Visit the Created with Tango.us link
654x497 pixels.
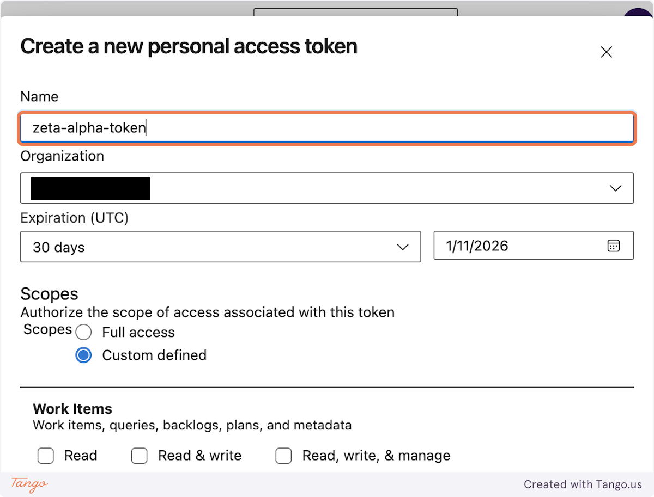pos(583,484)
